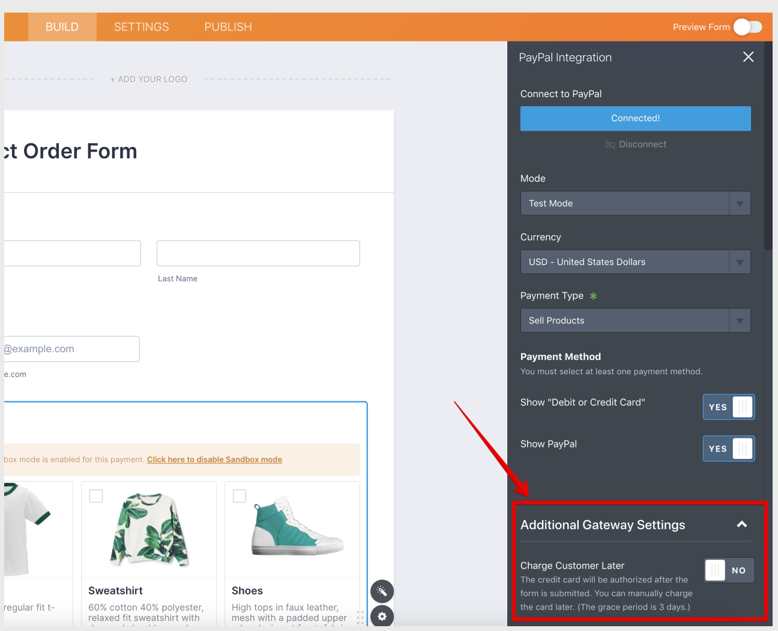
Task: Close the PayPal Integration panel
Action: click(748, 57)
